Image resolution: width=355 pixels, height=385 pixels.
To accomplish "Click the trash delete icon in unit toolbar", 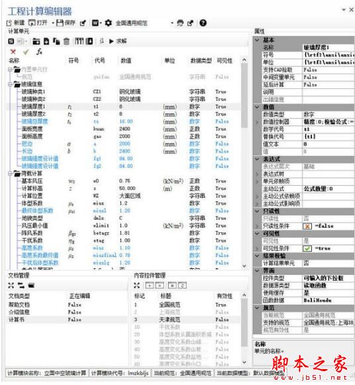I will [66, 41].
